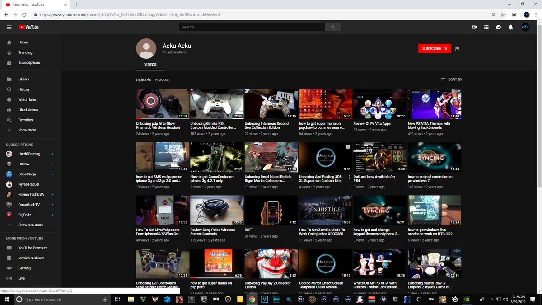Open BigFoltz subscription channel
542x305 pixels.
click(x=30, y=215)
